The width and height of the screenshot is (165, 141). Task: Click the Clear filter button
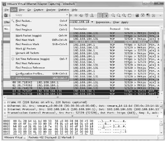click(116, 22)
